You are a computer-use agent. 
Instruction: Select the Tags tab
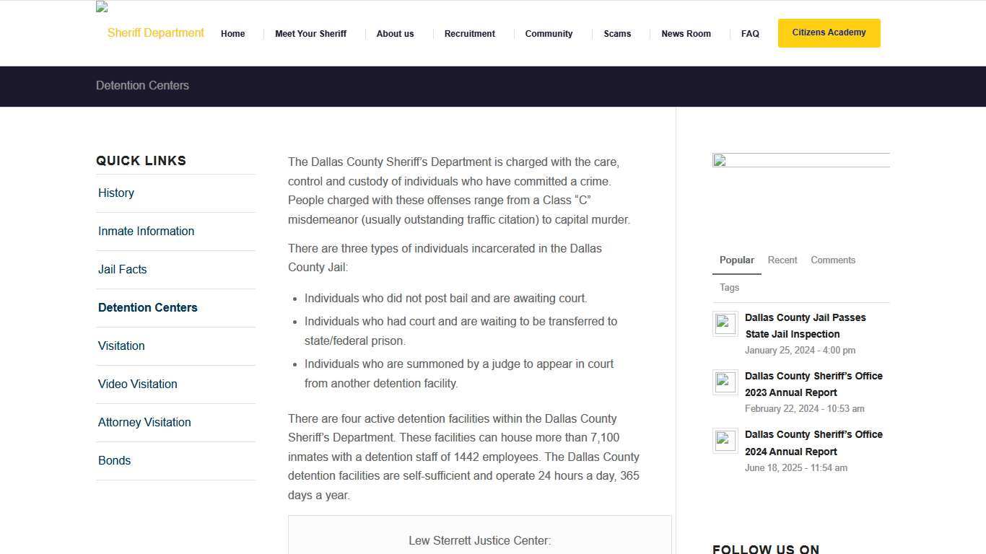click(729, 288)
